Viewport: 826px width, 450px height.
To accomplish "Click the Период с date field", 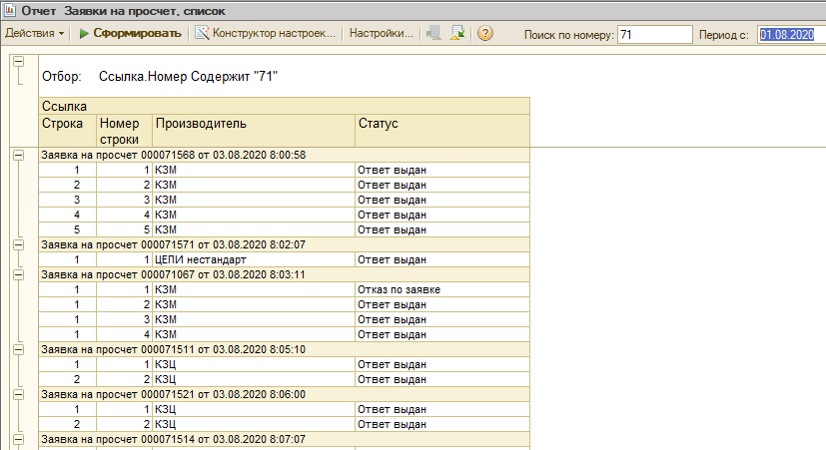I will [x=791, y=35].
